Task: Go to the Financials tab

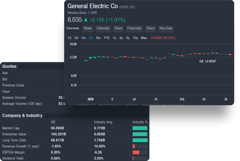Action: (134, 28)
